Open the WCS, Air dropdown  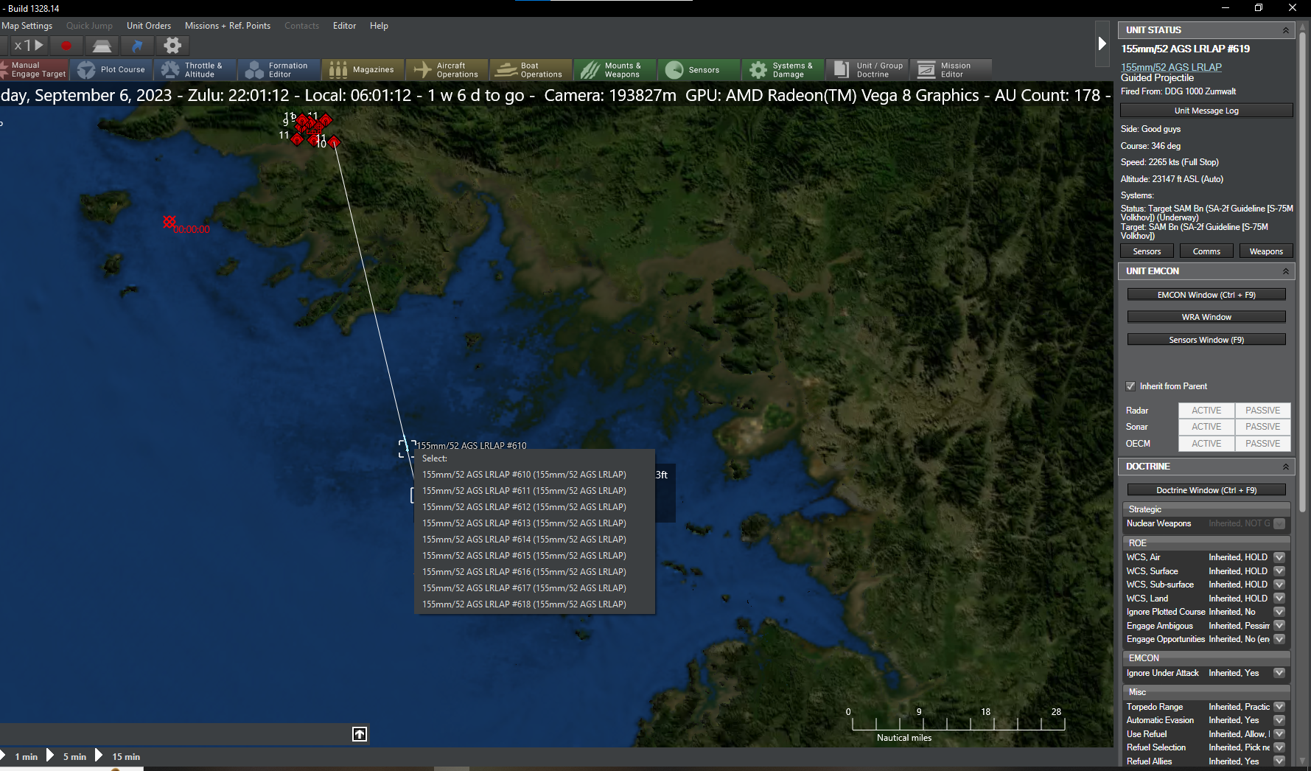tap(1279, 557)
